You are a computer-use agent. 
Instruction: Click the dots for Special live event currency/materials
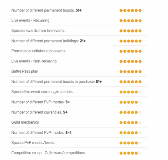[130, 92]
